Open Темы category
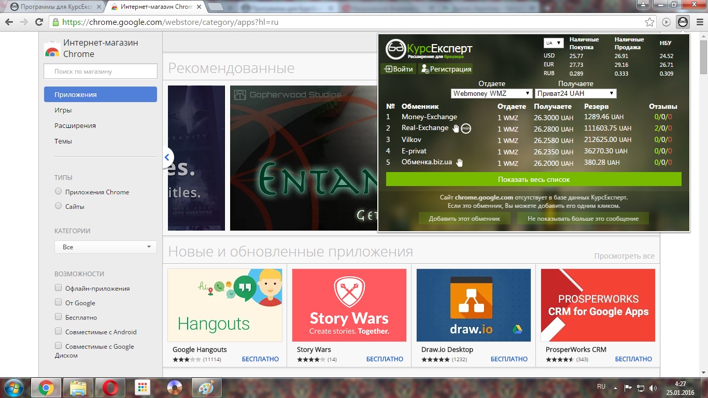This screenshot has width=708, height=398. [63, 141]
